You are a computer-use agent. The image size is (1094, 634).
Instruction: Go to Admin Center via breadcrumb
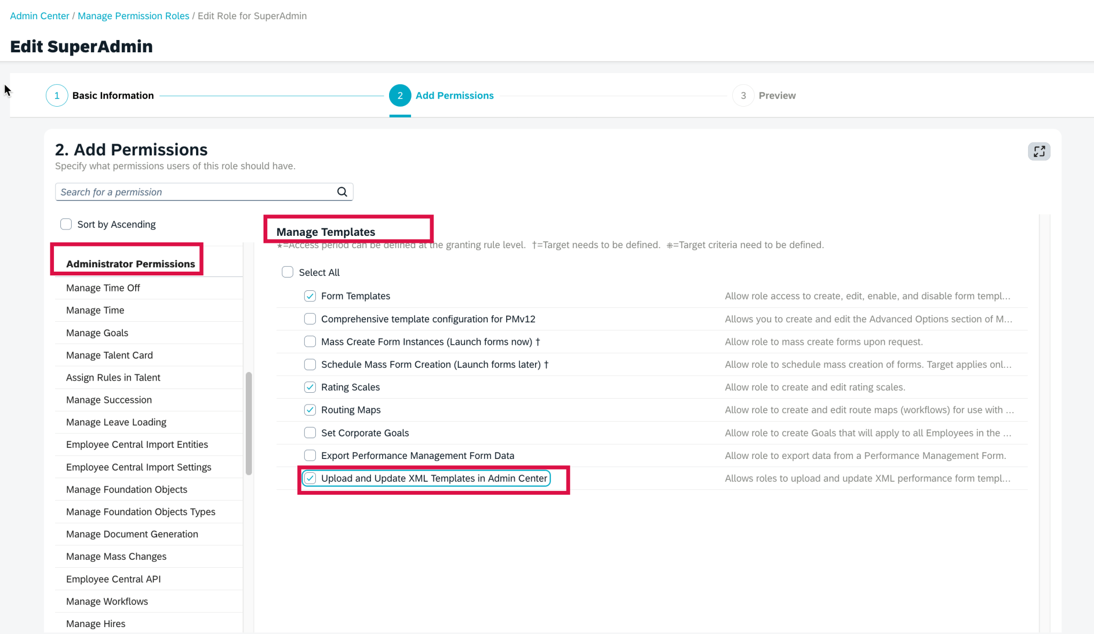pyautogui.click(x=39, y=15)
